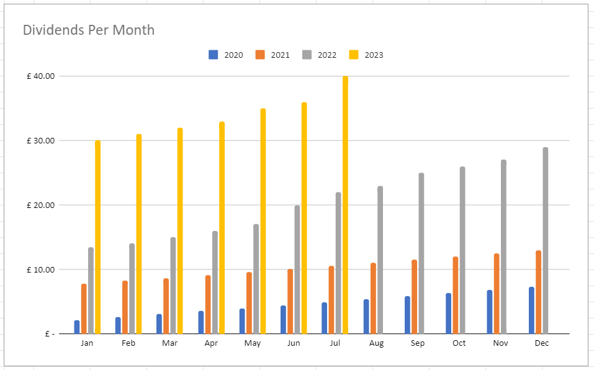594x370 pixels.
Task: Select the gray 2022 bar for January
Action: click(x=91, y=291)
